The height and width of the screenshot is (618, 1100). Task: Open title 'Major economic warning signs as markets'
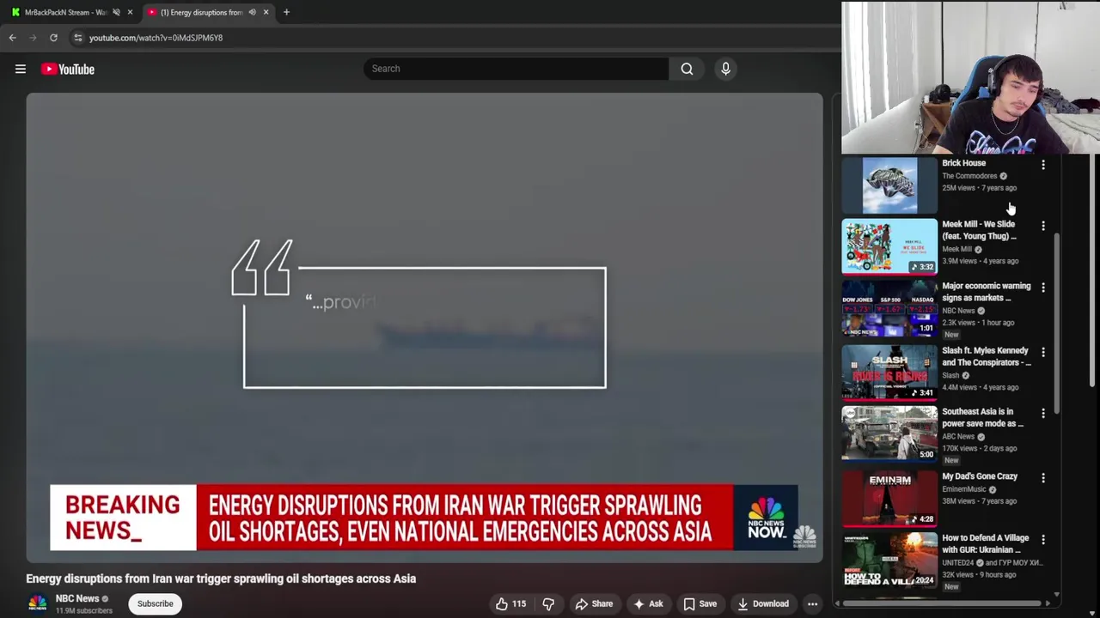(986, 292)
